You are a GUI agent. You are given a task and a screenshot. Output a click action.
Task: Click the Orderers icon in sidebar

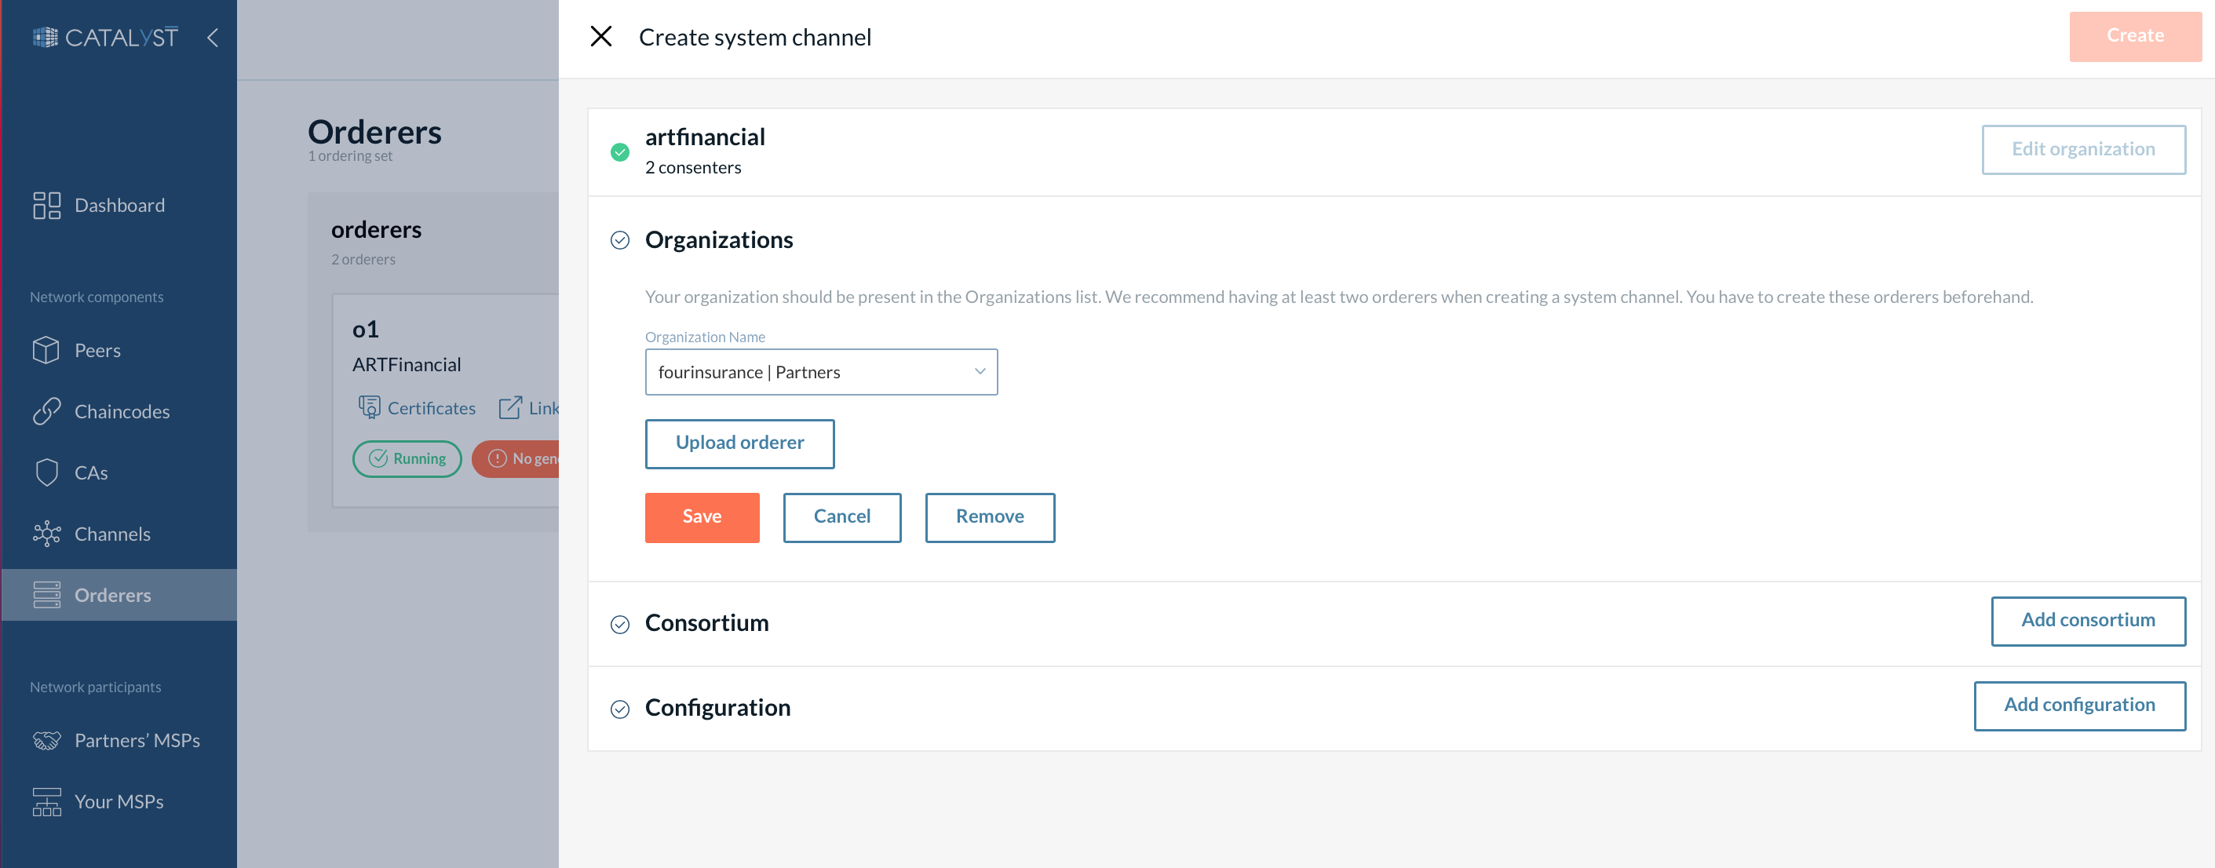pyautogui.click(x=46, y=594)
